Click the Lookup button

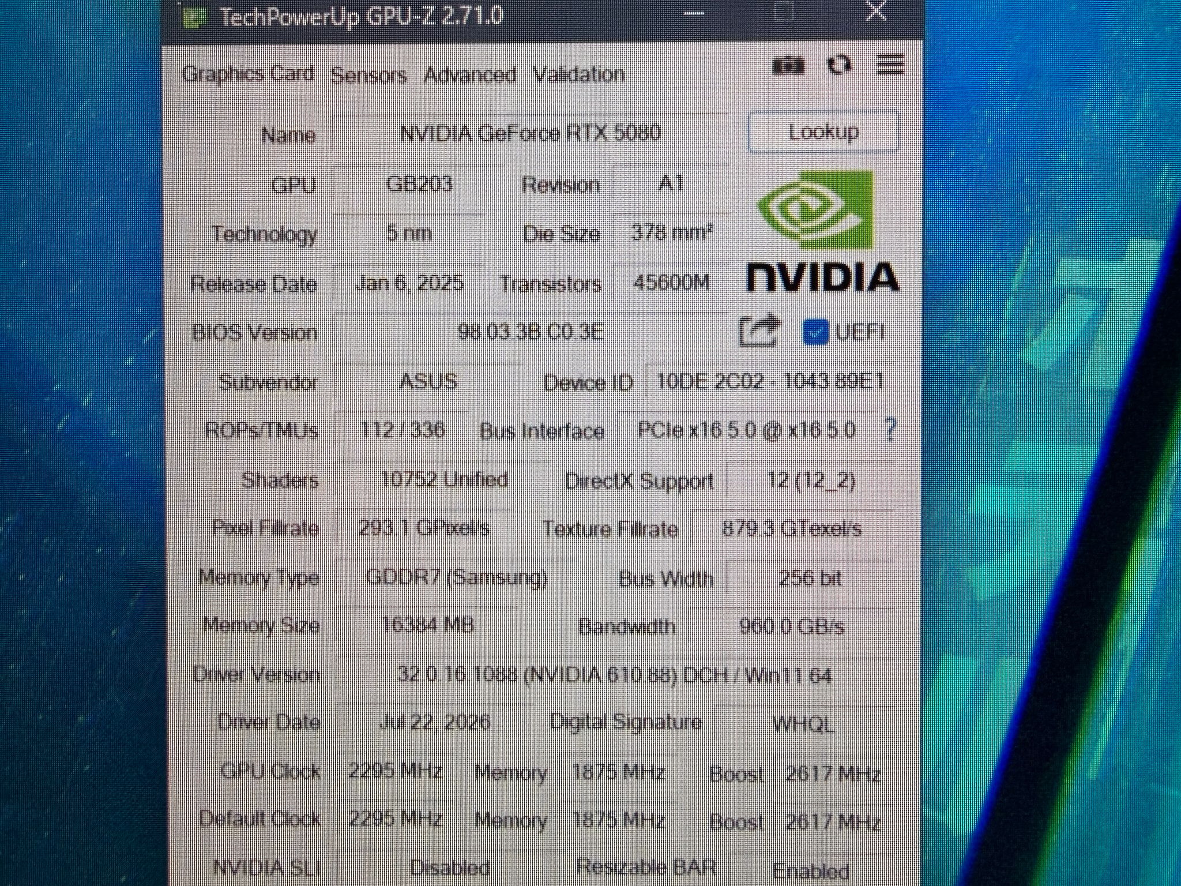[823, 132]
